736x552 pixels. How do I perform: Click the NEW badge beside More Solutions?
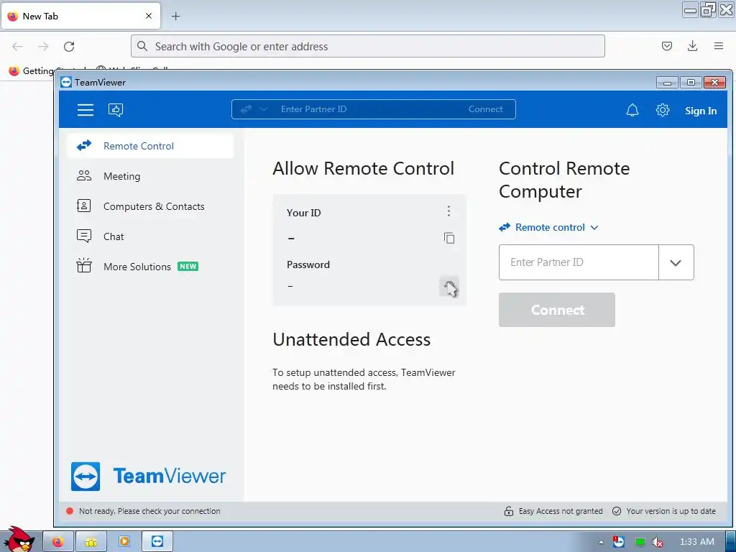point(188,266)
